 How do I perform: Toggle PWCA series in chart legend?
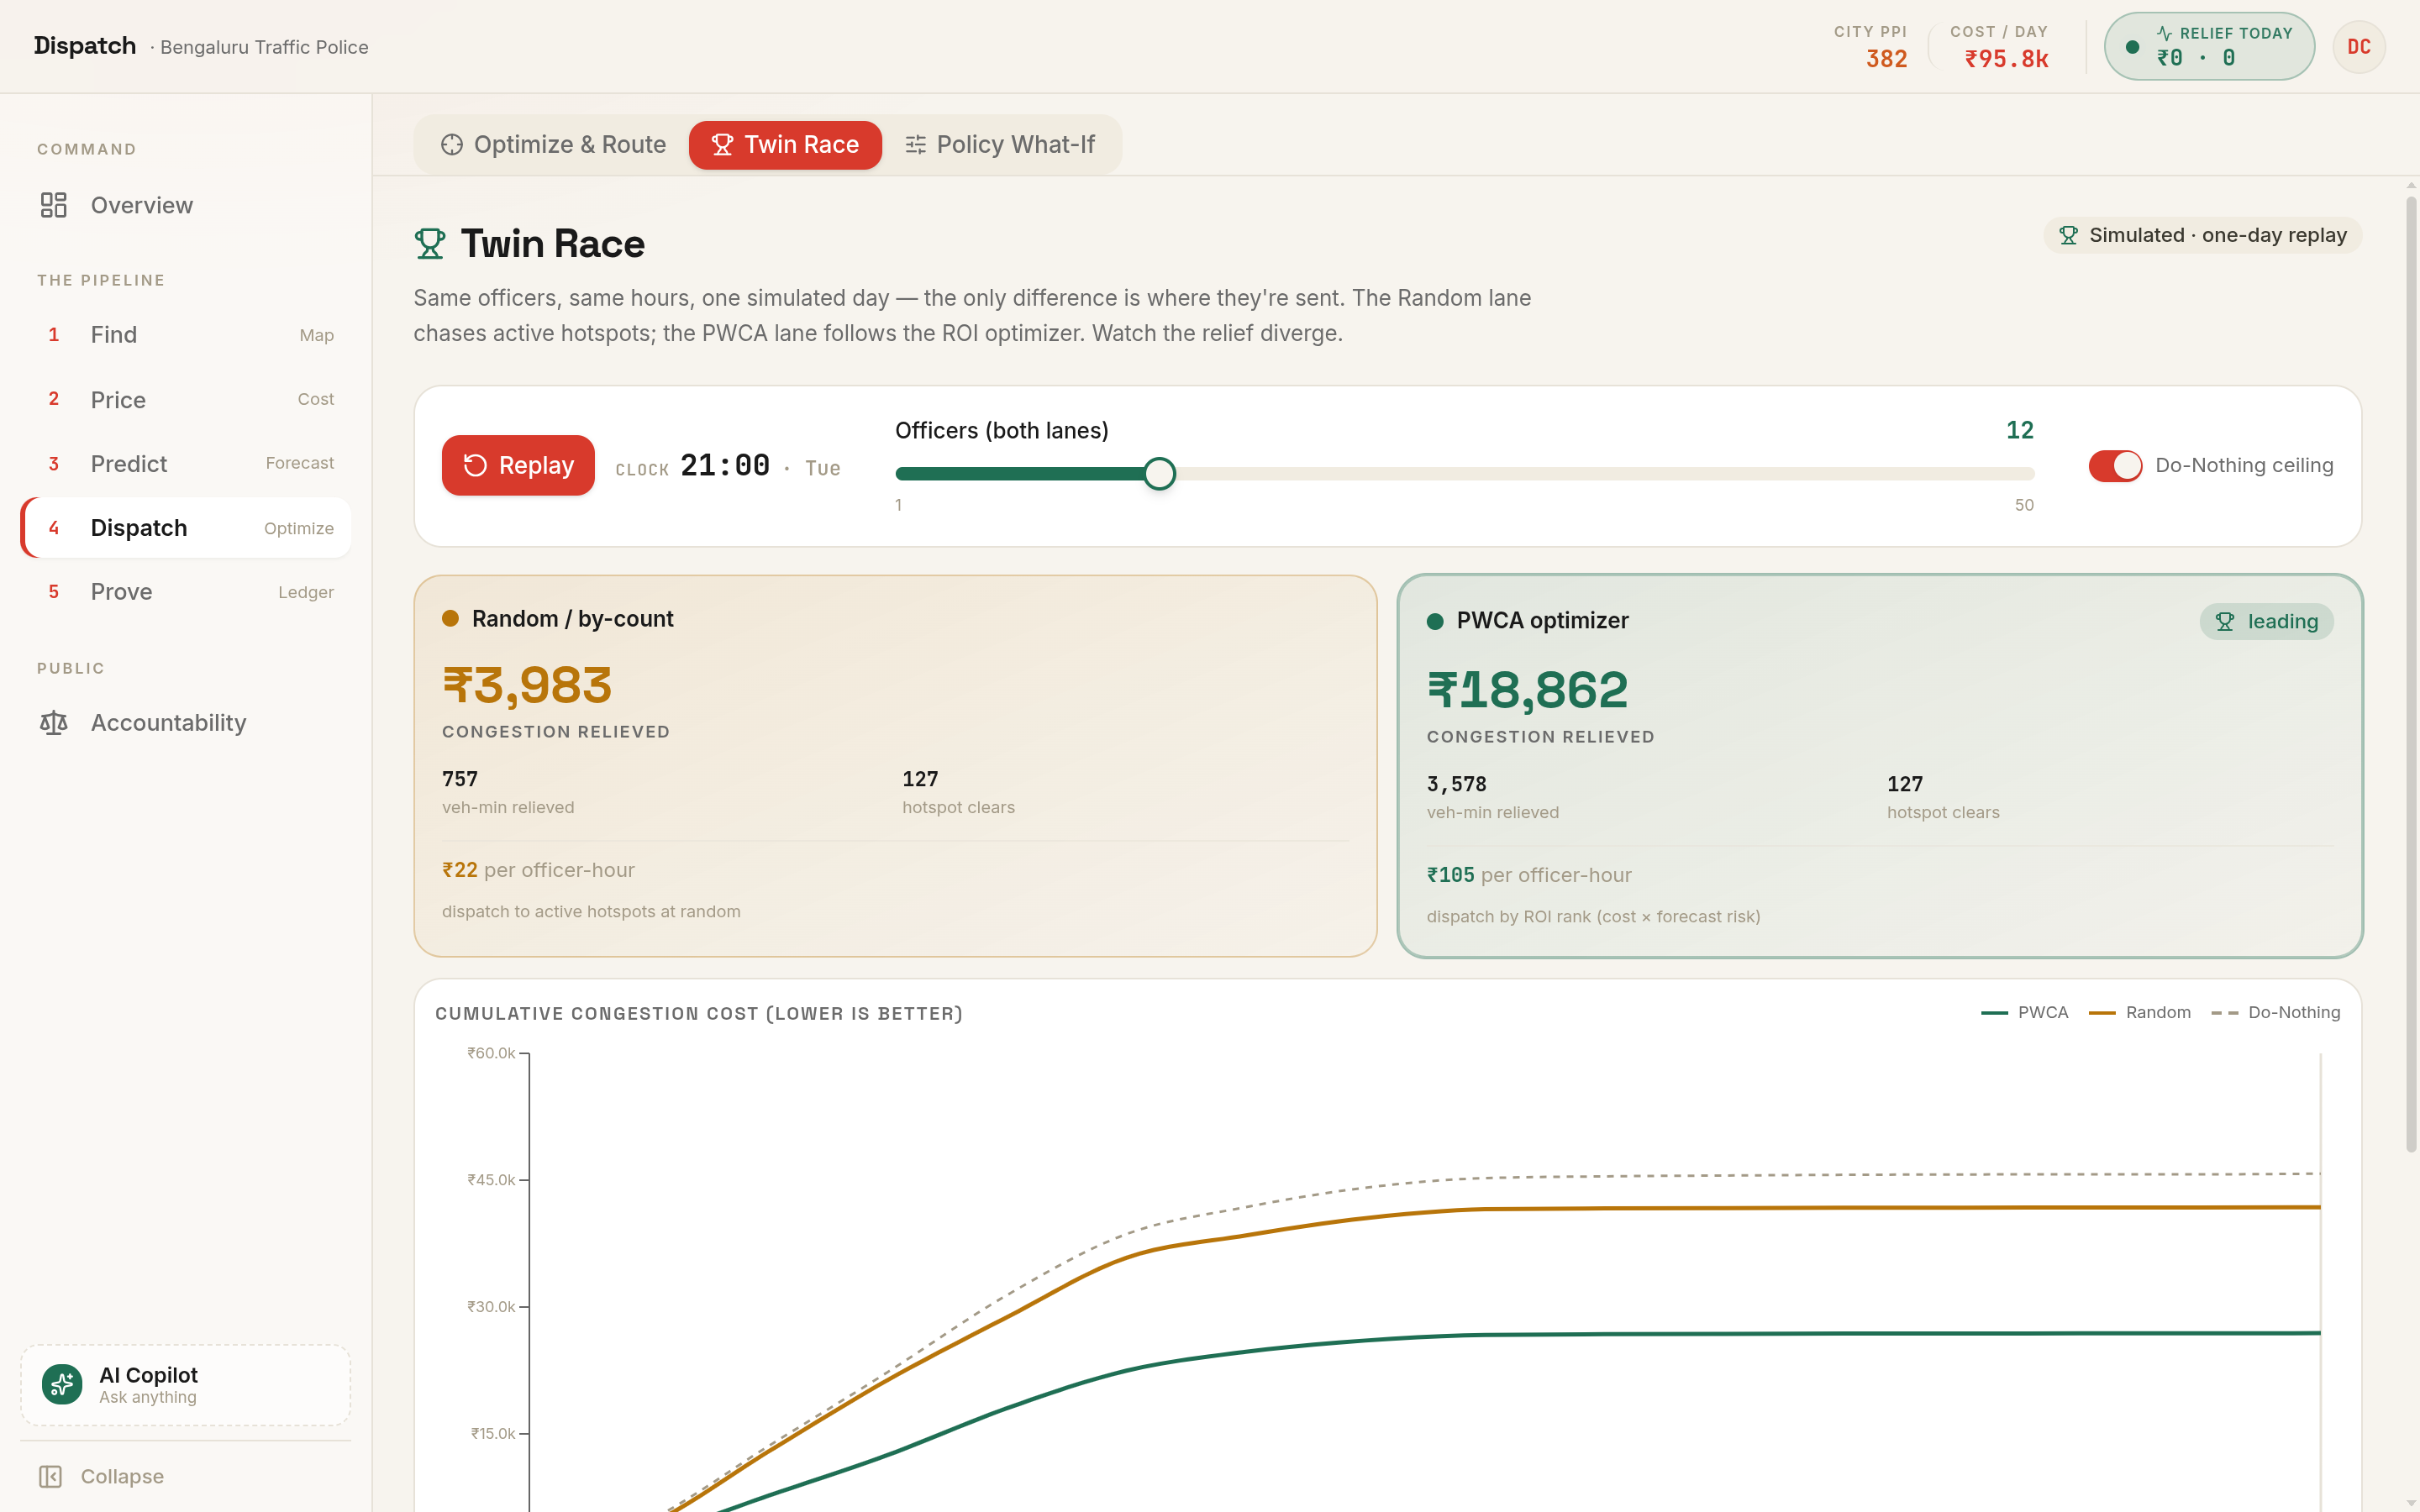click(x=2024, y=1013)
